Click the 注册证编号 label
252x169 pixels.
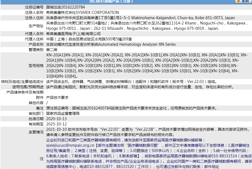pos(34,7)
